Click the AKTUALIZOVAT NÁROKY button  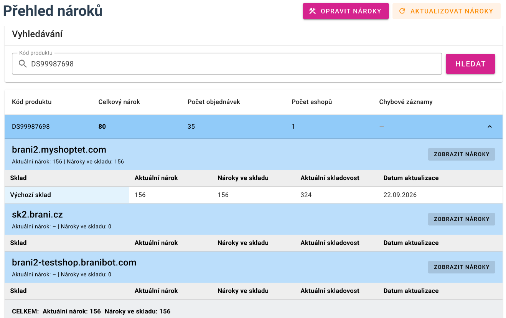tap(447, 11)
